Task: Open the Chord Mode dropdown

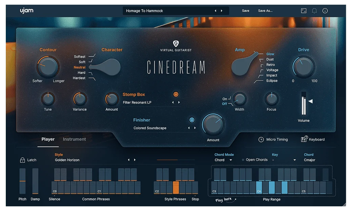Action: point(223,160)
